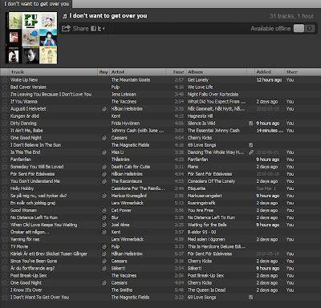Image resolution: width=321 pixels, height=308 pixels.
Task: Buy icon for Someday You Will Be Loved
Action: (104, 167)
